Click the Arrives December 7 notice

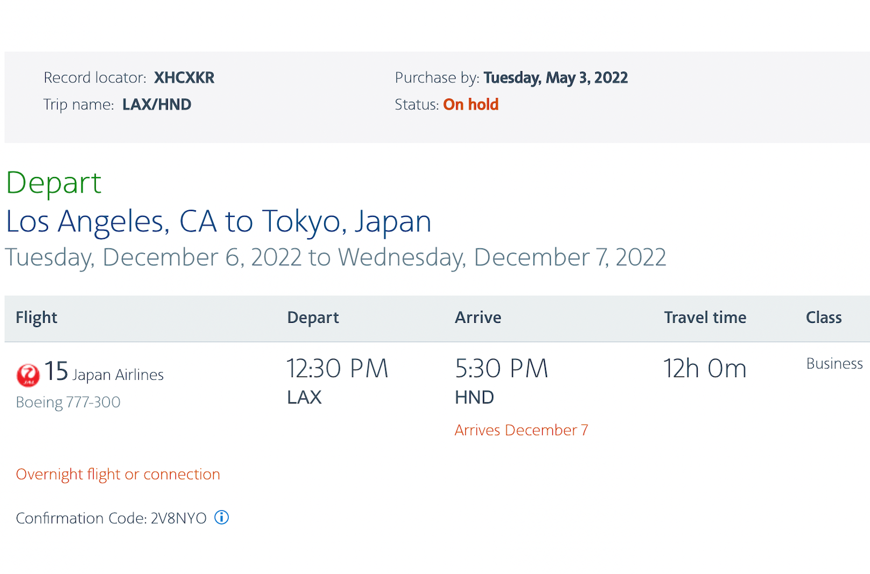pyautogui.click(x=521, y=430)
